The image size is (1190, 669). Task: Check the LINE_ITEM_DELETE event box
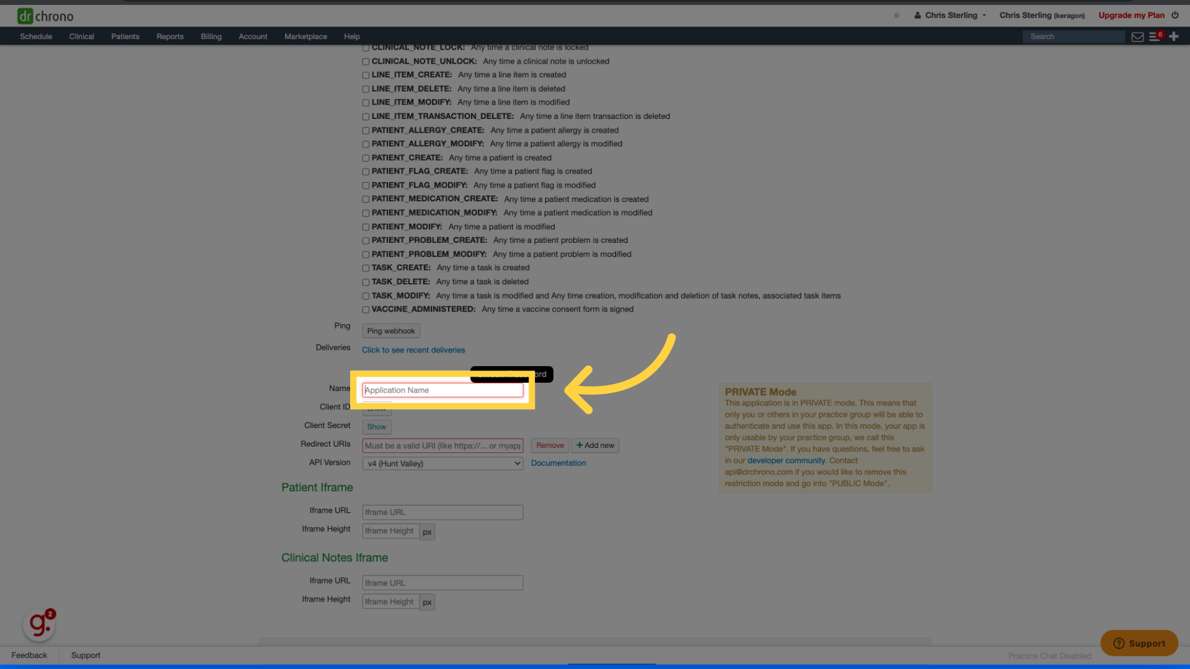[366, 89]
